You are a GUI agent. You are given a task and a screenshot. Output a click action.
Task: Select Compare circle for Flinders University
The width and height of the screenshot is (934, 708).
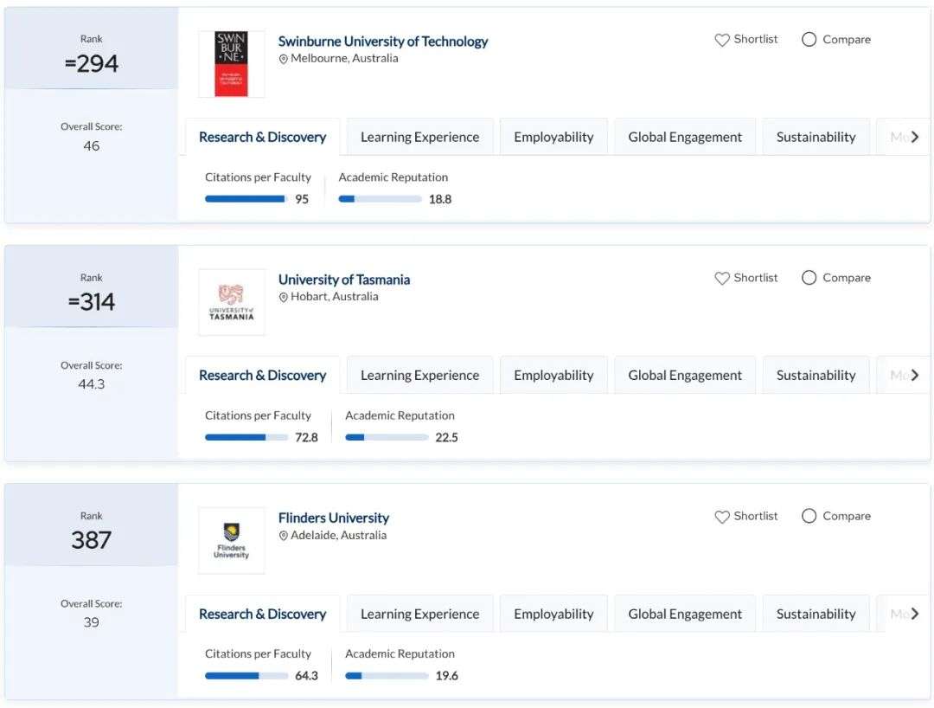pyautogui.click(x=809, y=516)
